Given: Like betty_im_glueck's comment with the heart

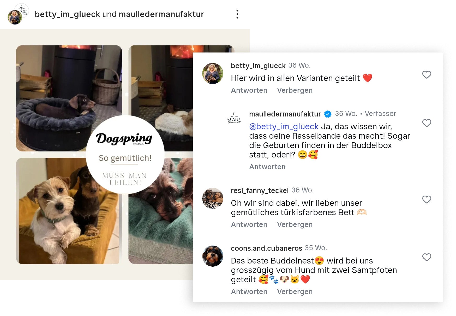Looking at the screenshot, I should 427,75.
